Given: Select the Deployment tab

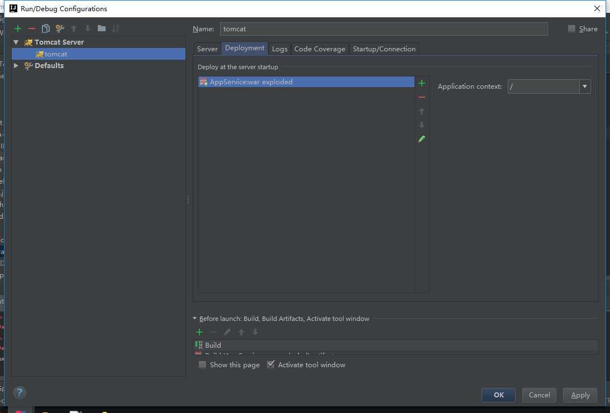Looking at the screenshot, I should click(x=245, y=48).
